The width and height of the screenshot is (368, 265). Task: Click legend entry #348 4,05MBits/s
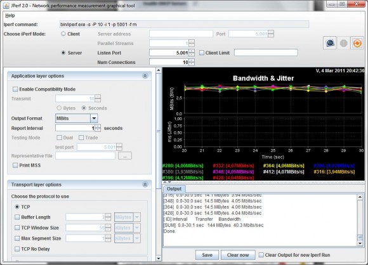(x=233, y=172)
